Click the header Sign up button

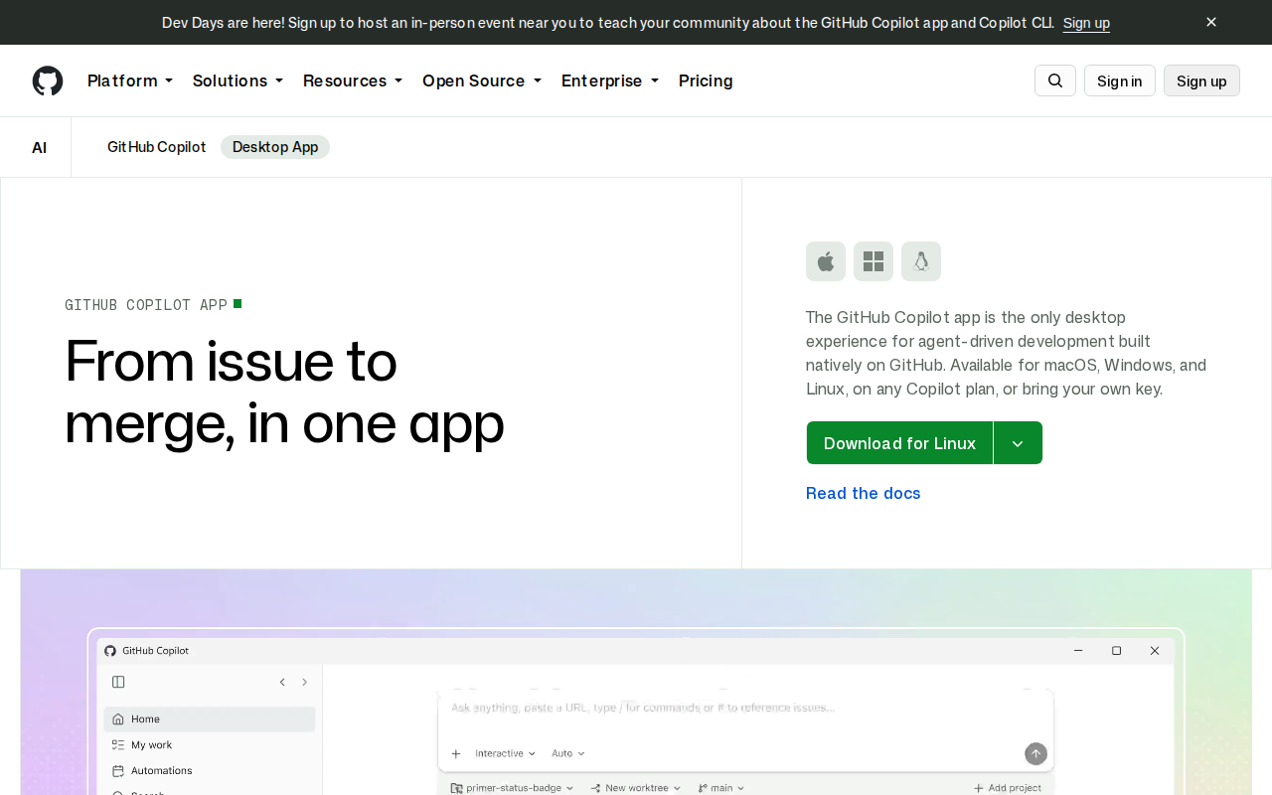point(1201,80)
